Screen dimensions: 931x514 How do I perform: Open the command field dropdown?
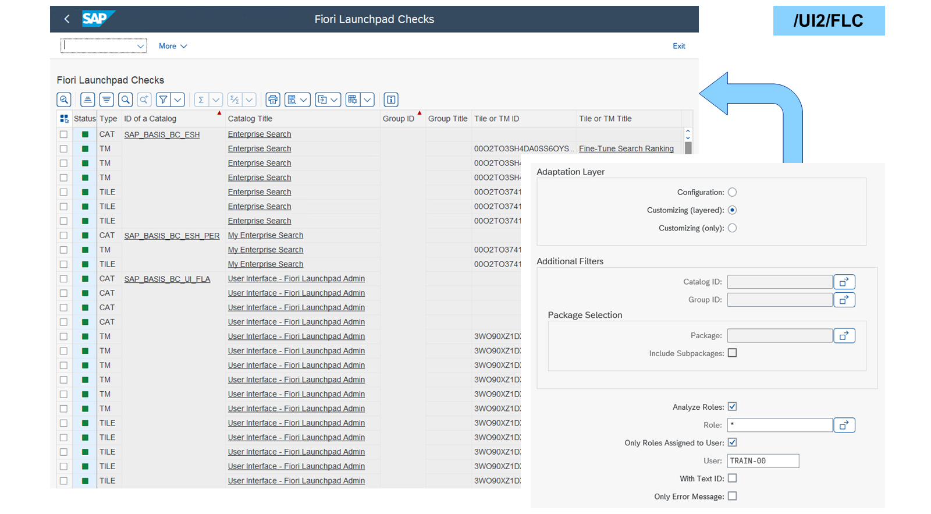pos(140,46)
